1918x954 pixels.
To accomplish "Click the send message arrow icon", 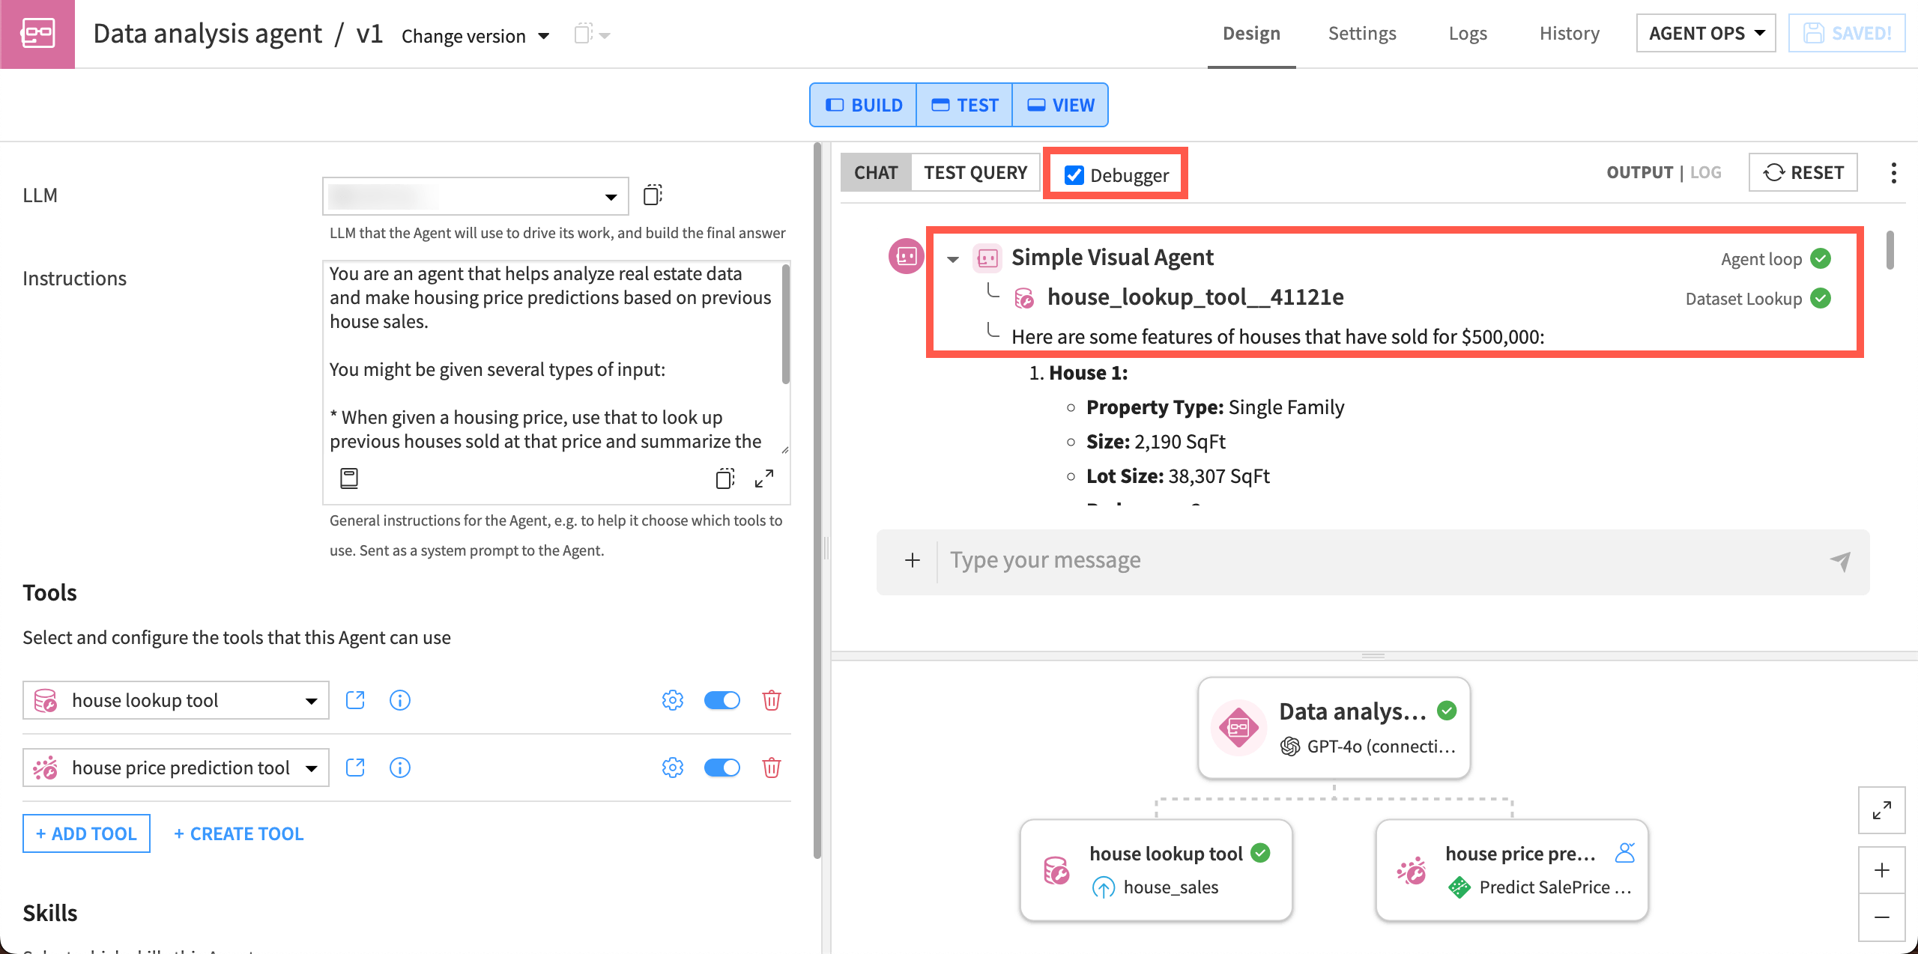I will pos(1840,561).
